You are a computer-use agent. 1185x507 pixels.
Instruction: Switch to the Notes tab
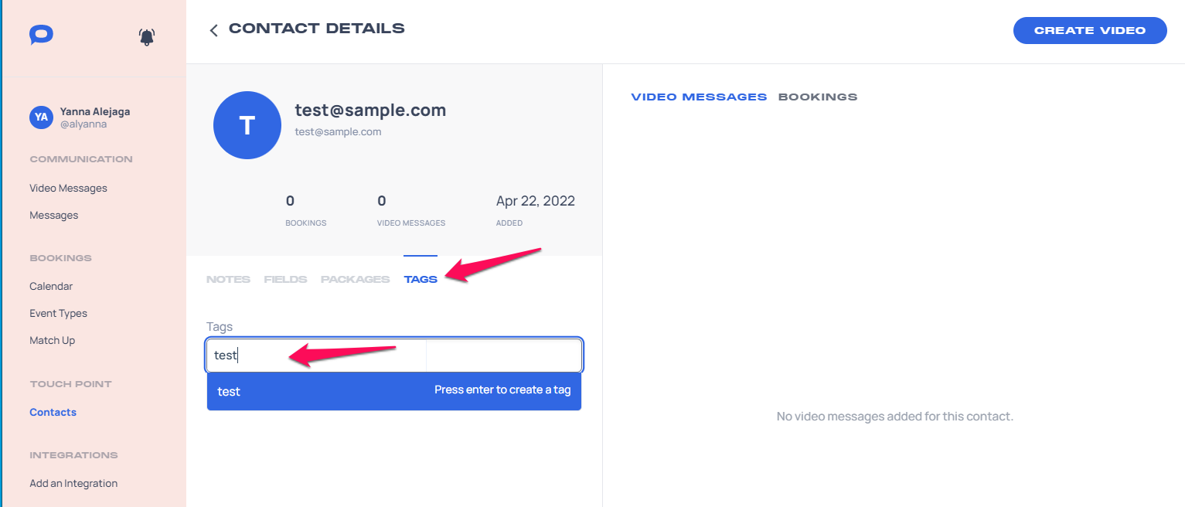pyautogui.click(x=228, y=279)
